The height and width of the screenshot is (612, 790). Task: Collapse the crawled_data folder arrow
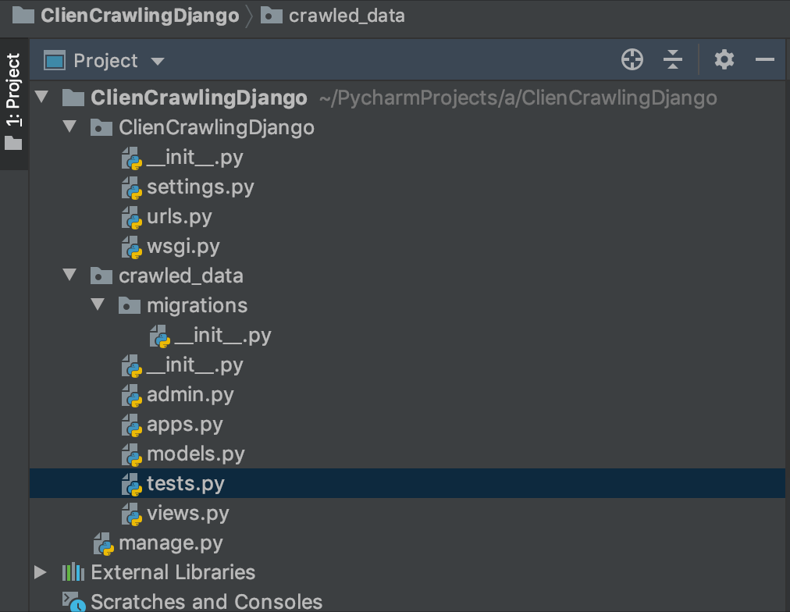tap(69, 275)
